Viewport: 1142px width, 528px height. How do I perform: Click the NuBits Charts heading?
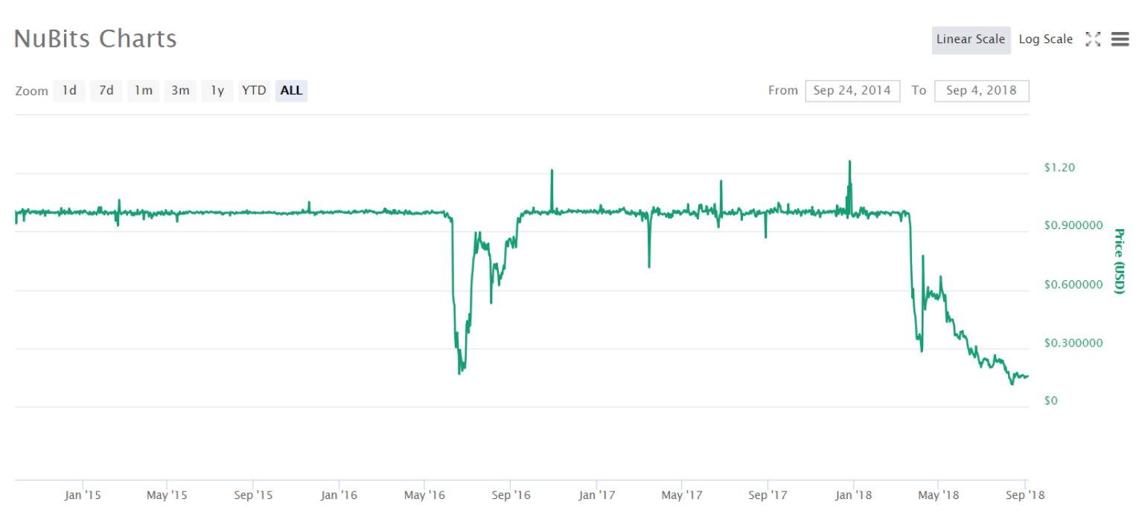95,39
